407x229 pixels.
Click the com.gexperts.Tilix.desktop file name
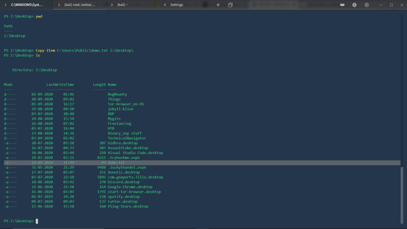pyautogui.click(x=136, y=177)
